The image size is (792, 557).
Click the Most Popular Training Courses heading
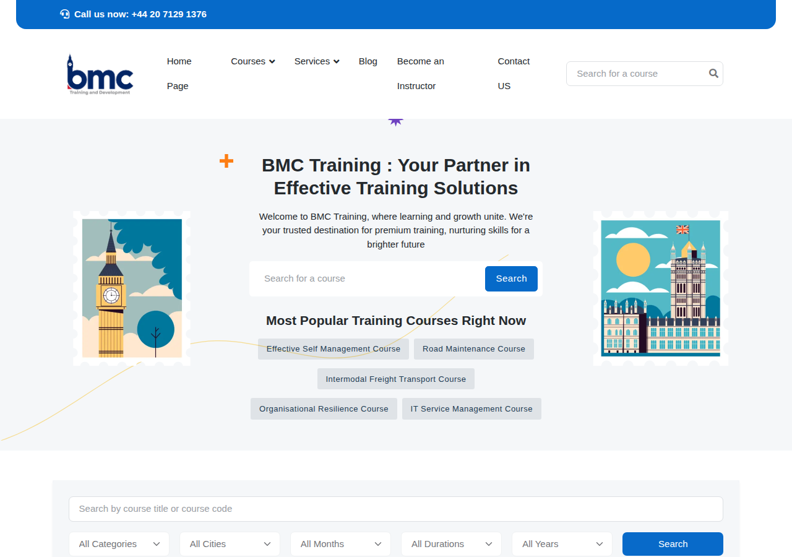point(396,321)
